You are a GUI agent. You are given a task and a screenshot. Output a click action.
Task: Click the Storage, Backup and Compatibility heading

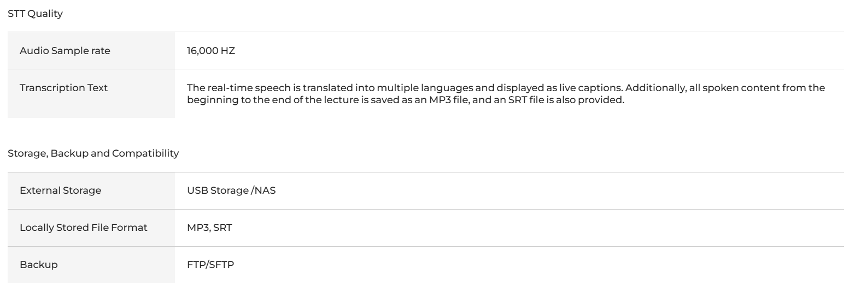[x=93, y=154]
